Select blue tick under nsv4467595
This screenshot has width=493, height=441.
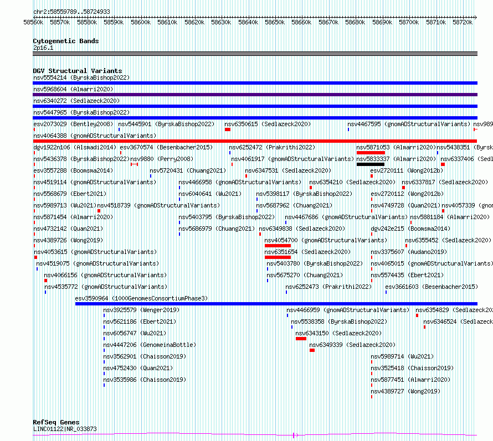tap(348, 129)
